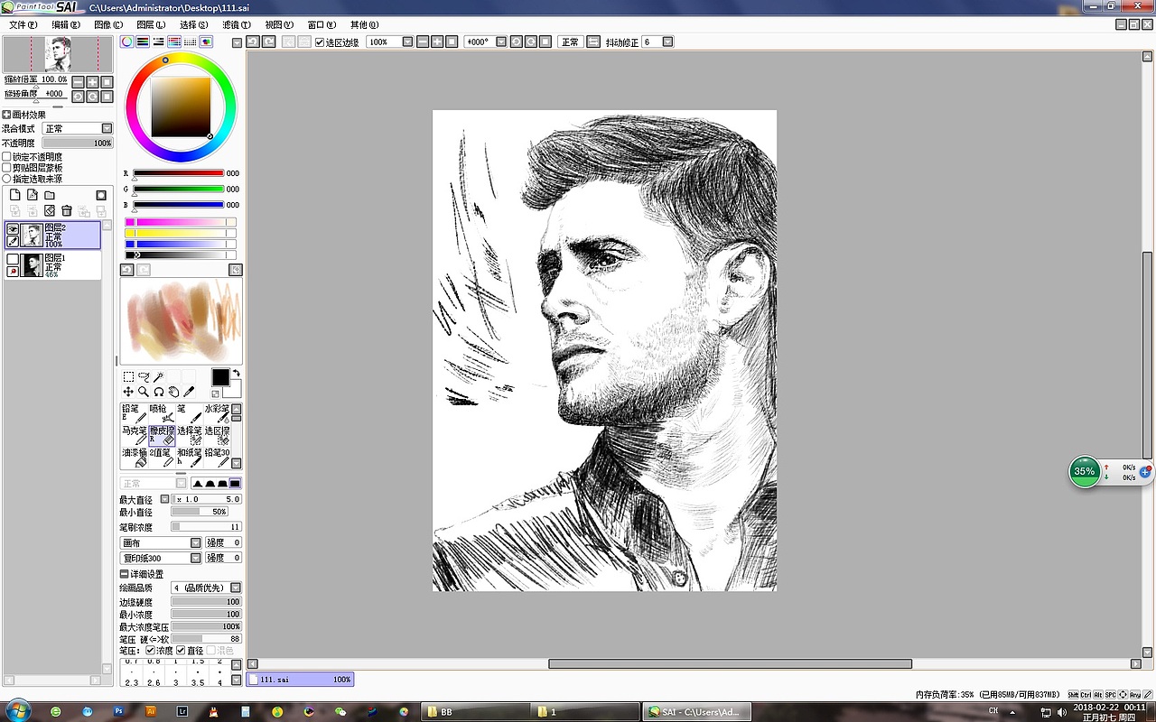The image size is (1156, 722).
Task: Select the 油漆桶 paint bucket tool
Action: [x=134, y=457]
